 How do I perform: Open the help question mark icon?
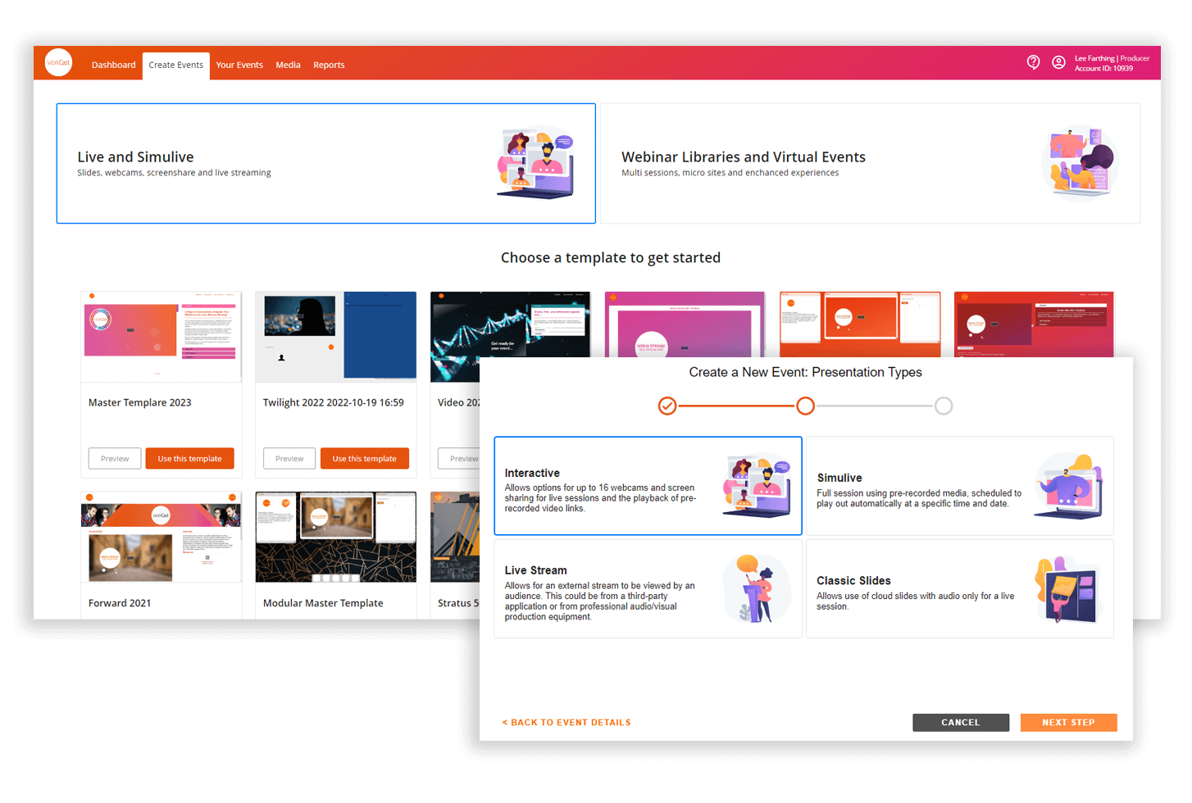1033,61
